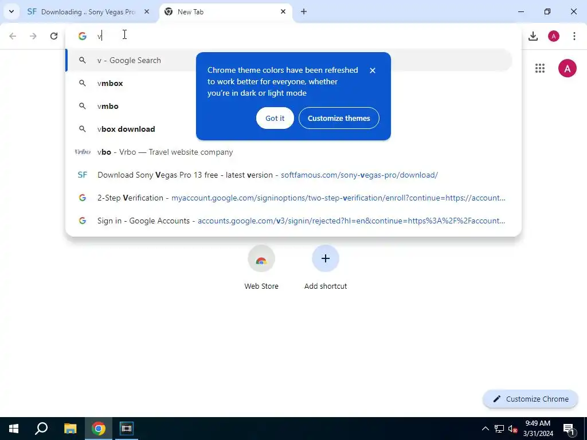
Task: Choose the 'v - Google Search' suggestion
Action: [x=289, y=60]
